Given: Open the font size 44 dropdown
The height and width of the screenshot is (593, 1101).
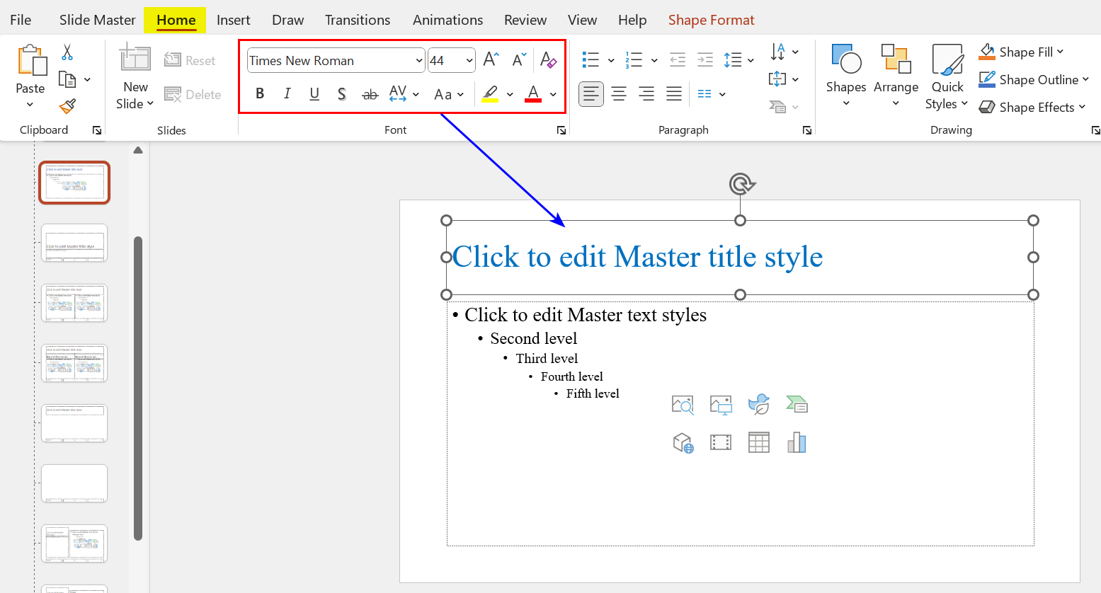Looking at the screenshot, I should [469, 61].
